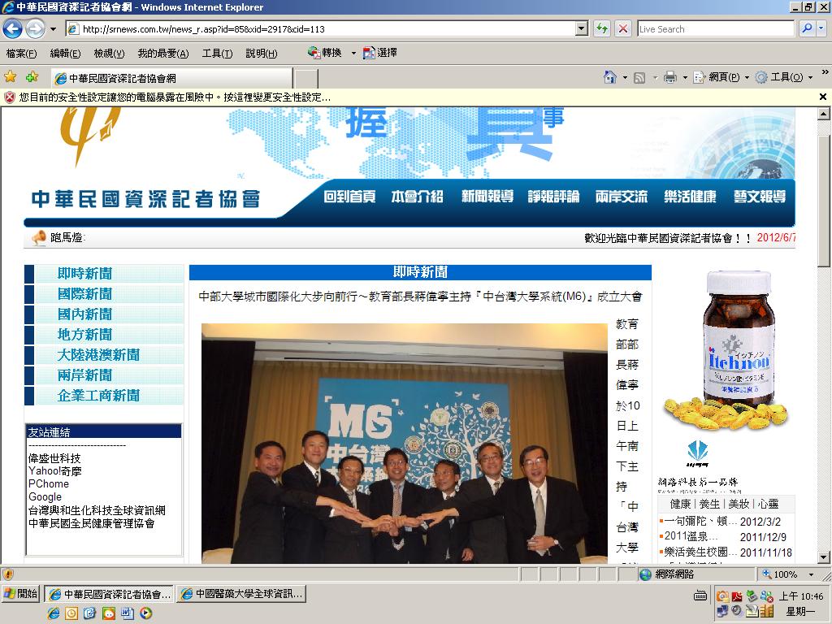
Task: Click the Live Search input box
Action: pos(715,29)
